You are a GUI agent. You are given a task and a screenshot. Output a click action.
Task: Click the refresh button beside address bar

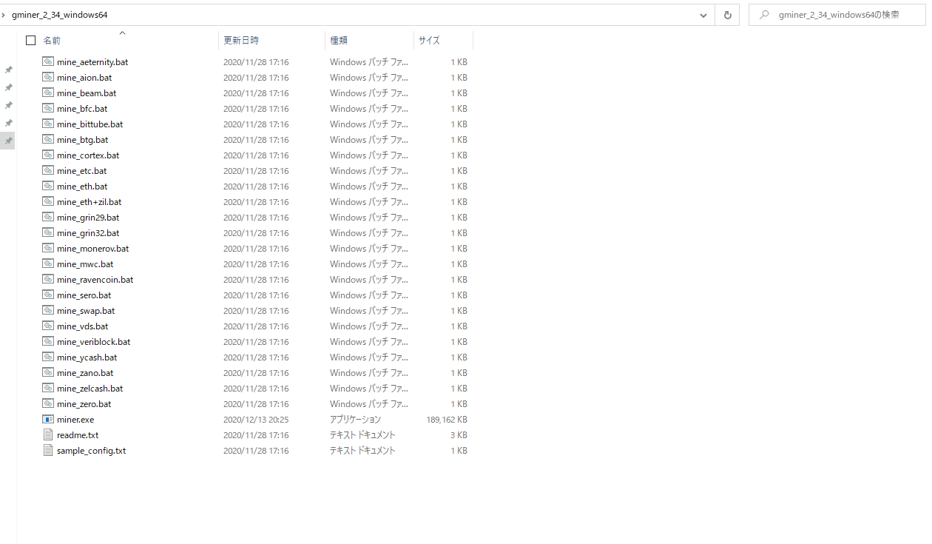click(727, 15)
